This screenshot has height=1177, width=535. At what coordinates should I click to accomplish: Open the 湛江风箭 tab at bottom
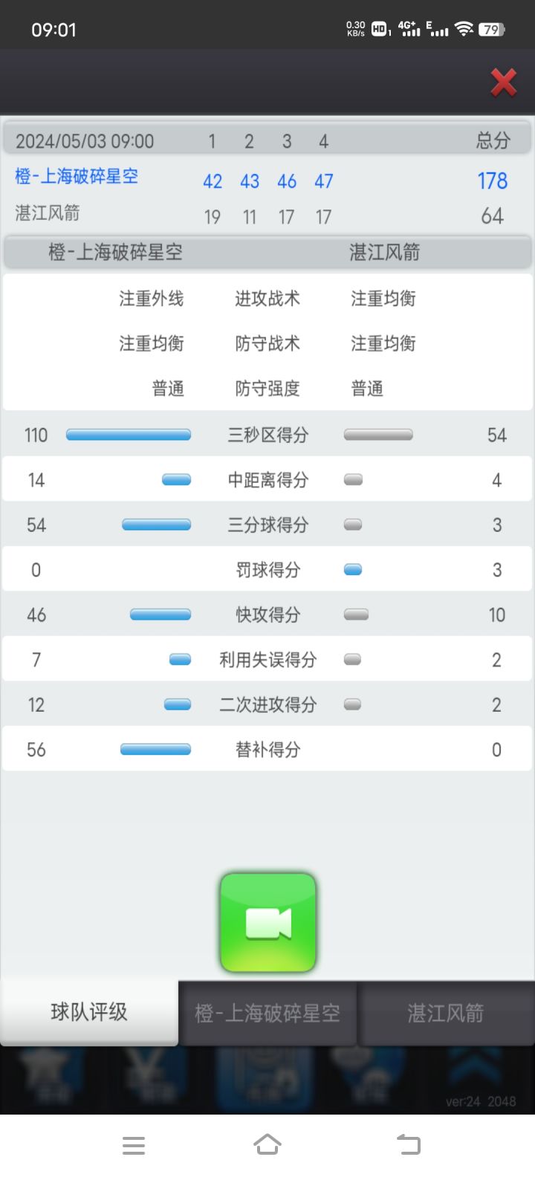point(446,1013)
